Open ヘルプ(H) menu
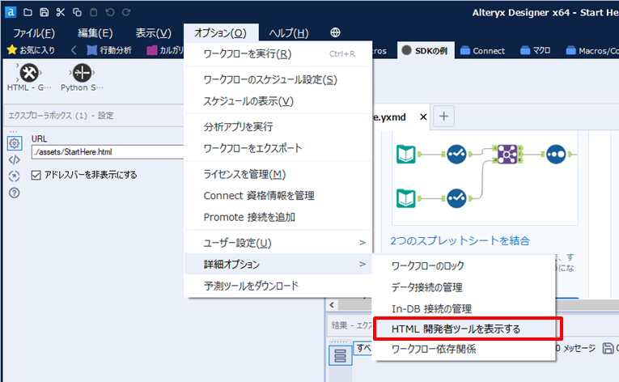Viewport: 619px width, 382px height. (x=289, y=33)
